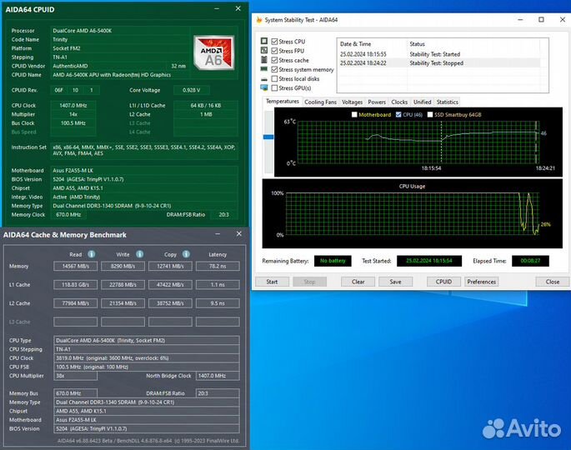Screen dimensions: 571x450
Task: Click the flame icon in System Stability Test title
Action: pyautogui.click(x=259, y=20)
